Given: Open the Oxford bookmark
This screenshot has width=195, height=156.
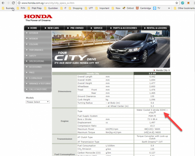Looking at the screenshot, I should (128, 8).
